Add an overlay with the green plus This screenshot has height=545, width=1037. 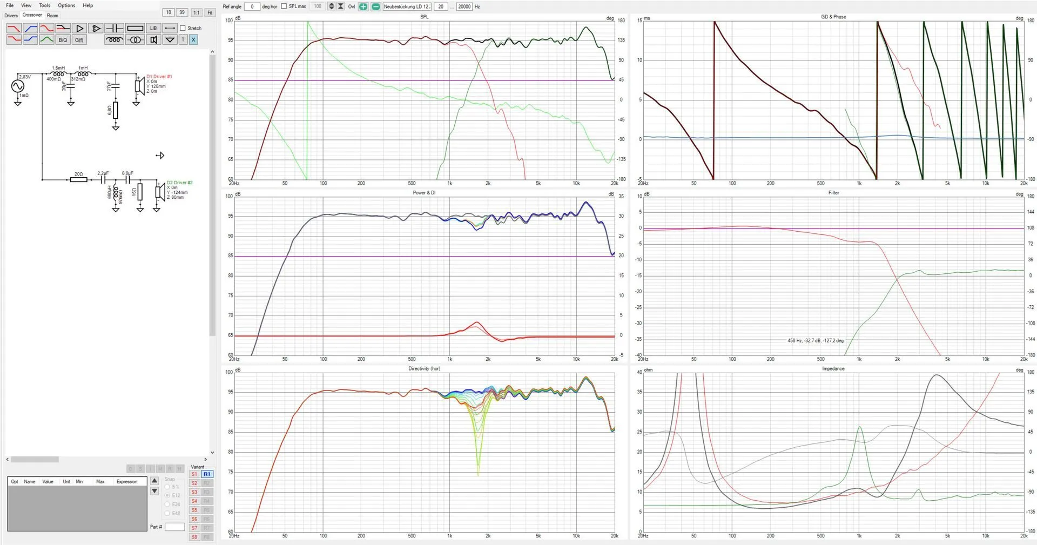click(363, 6)
